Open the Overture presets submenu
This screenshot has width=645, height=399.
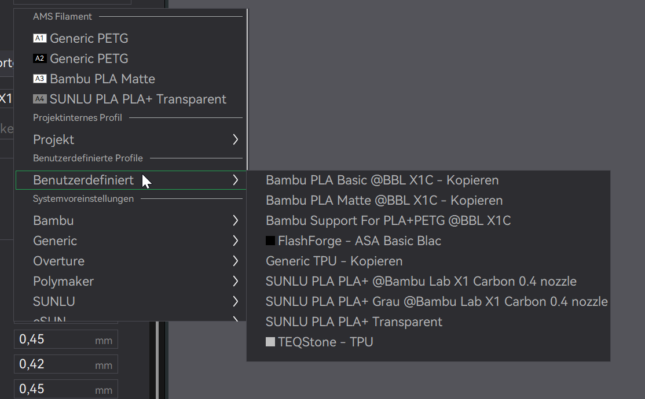pyautogui.click(x=131, y=261)
